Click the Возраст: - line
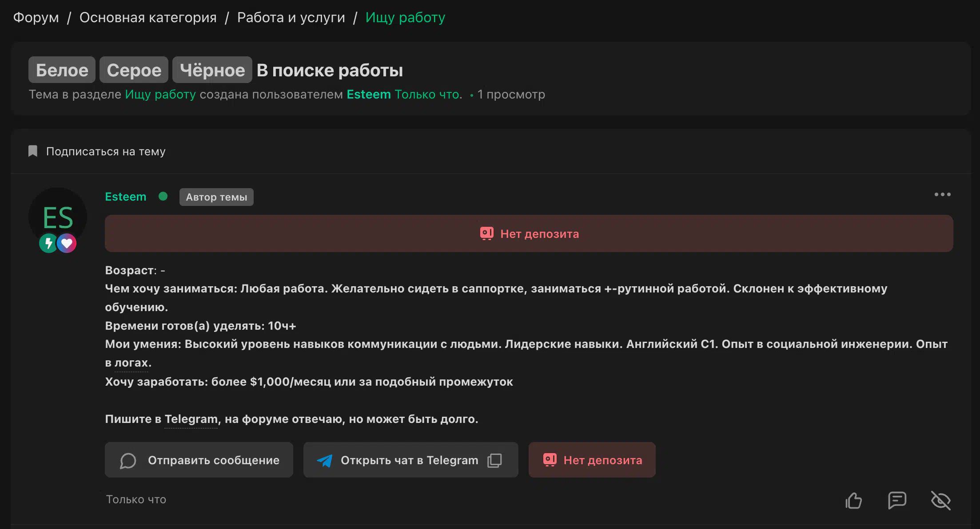Screen dimensions: 980x529 coord(135,270)
